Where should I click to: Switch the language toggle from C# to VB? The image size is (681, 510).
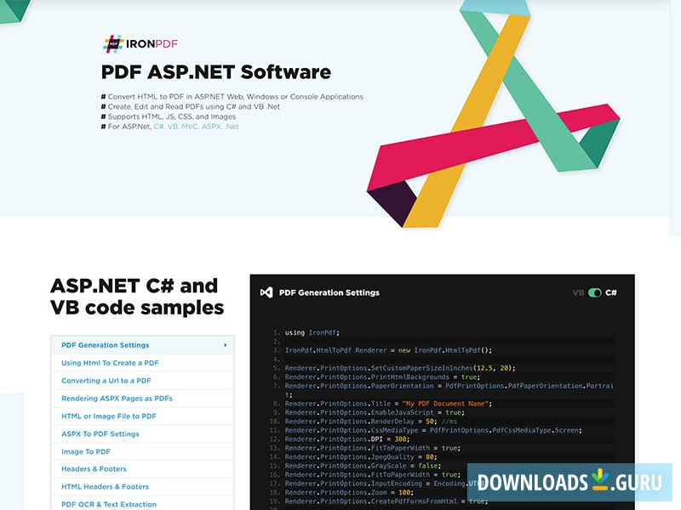[x=596, y=292]
